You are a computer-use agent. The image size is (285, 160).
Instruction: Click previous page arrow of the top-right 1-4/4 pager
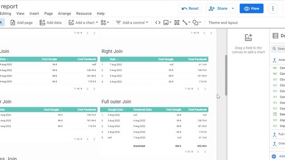click(204, 33)
